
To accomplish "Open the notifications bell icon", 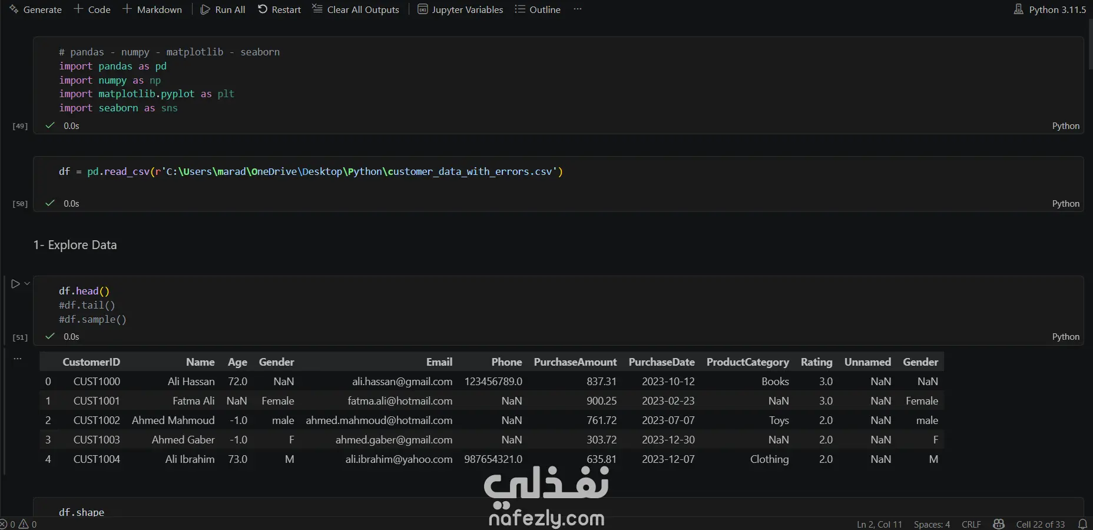I will click(x=1082, y=524).
